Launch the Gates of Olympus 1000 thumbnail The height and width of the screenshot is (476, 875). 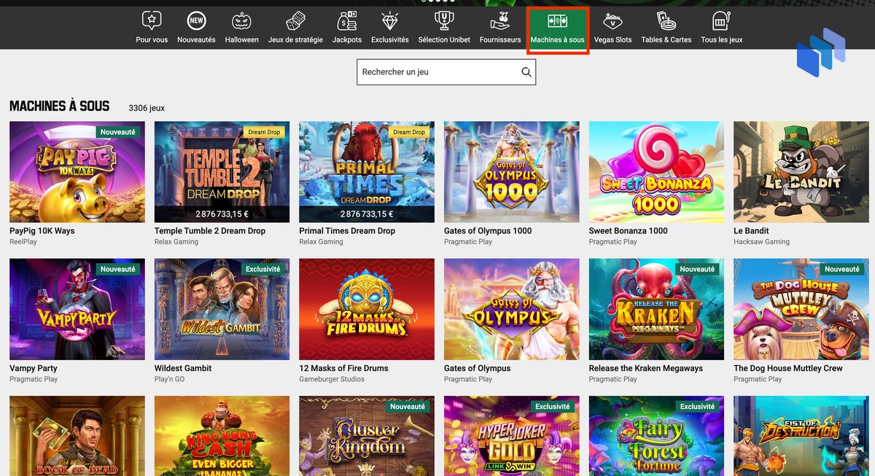[512, 172]
